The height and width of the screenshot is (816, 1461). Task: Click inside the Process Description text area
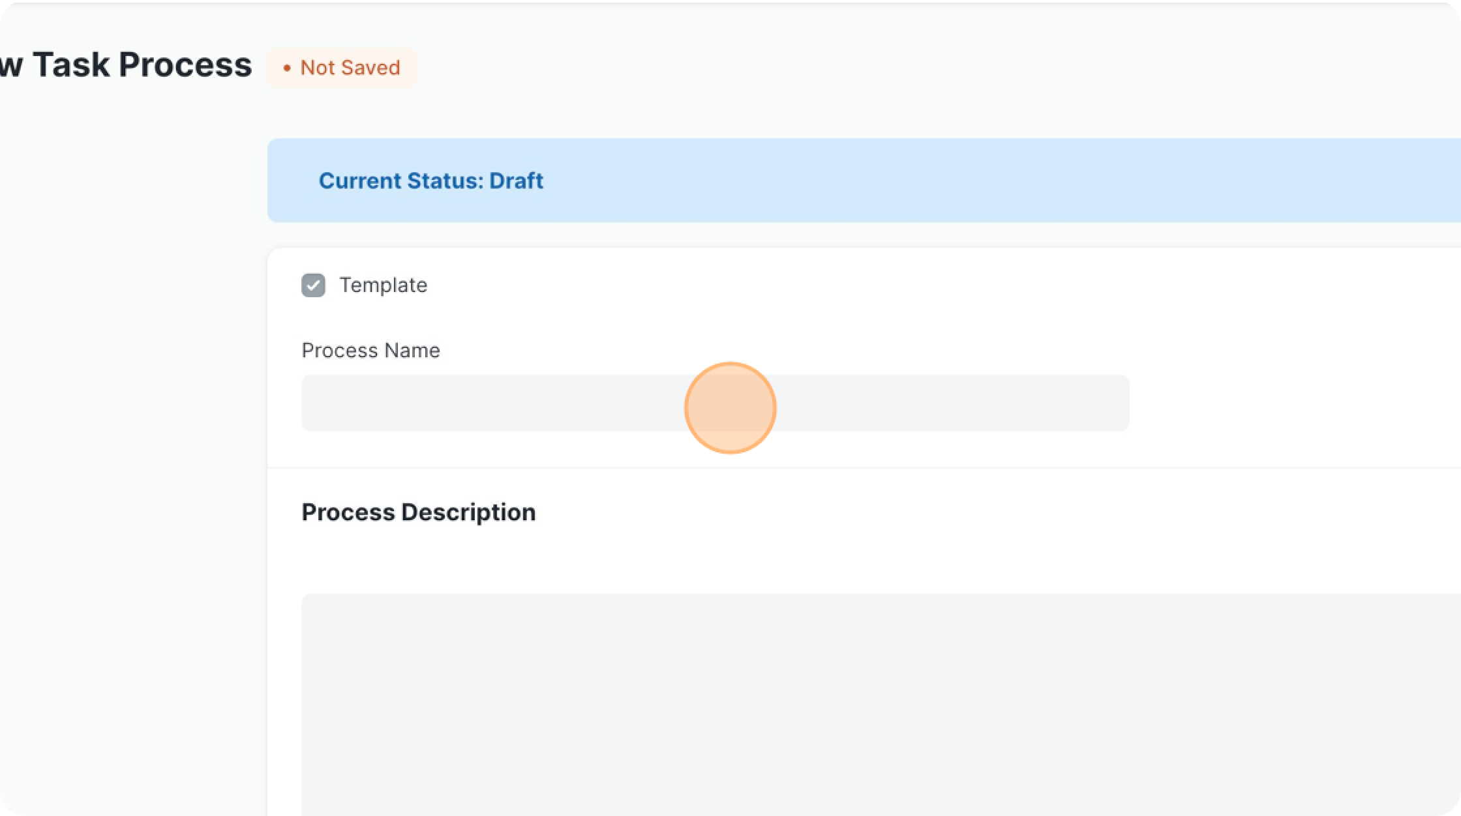848,704
